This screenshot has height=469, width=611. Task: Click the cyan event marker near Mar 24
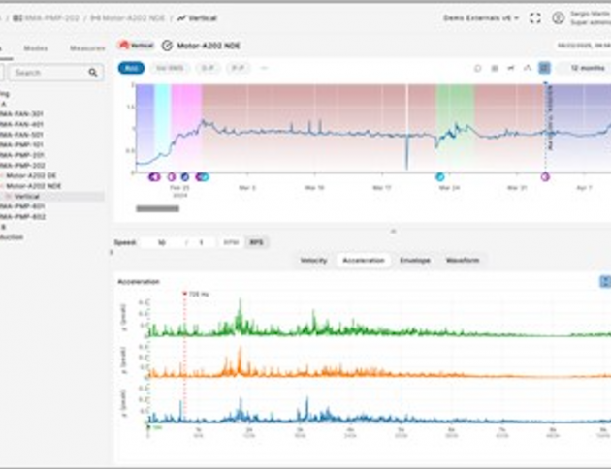coord(439,177)
